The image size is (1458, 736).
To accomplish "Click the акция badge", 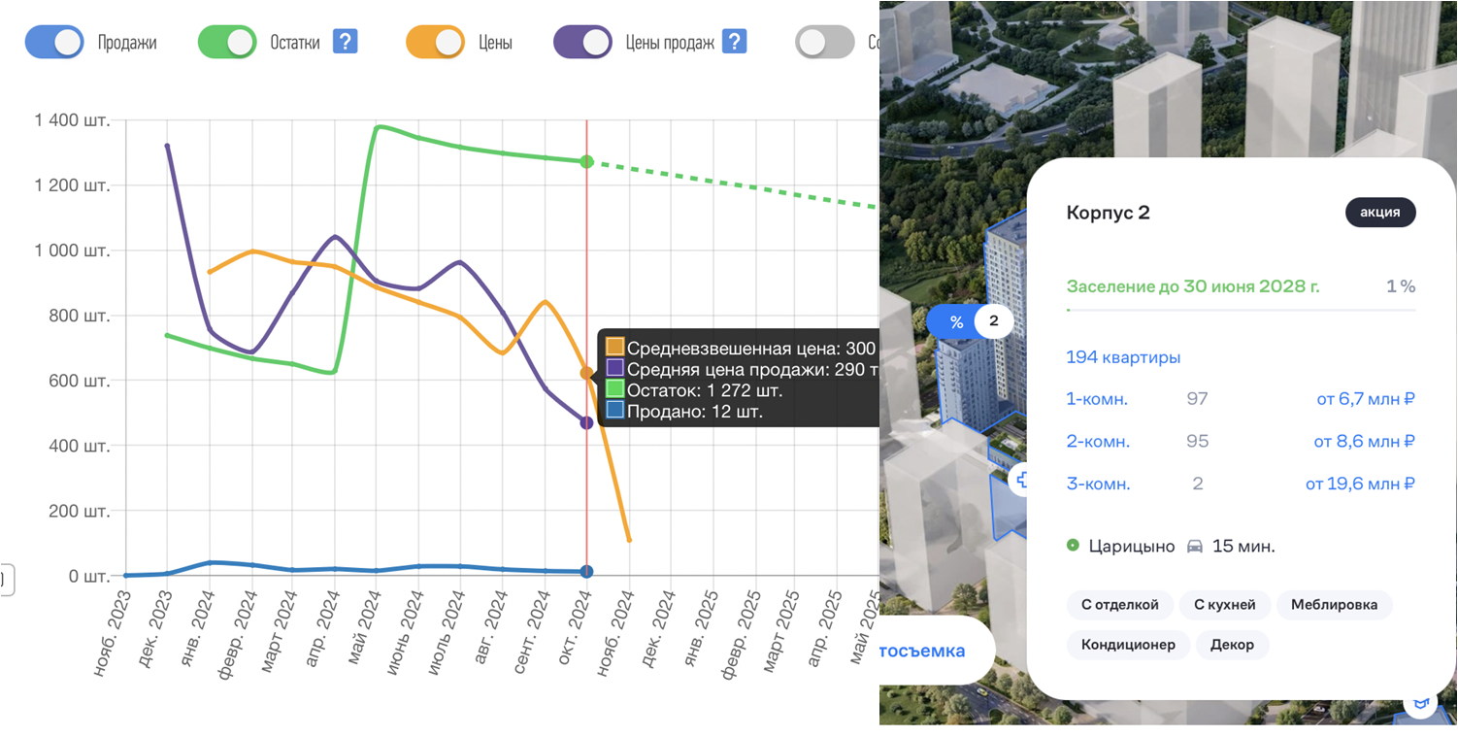I will pyautogui.click(x=1379, y=213).
